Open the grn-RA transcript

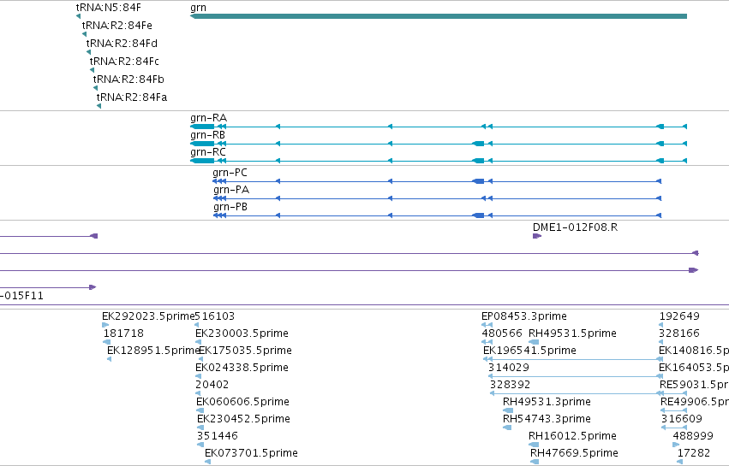click(439, 127)
